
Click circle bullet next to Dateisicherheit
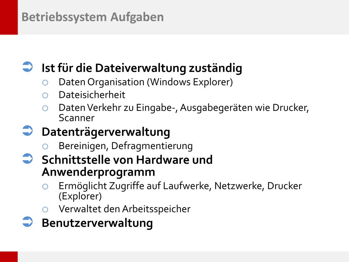point(45,96)
